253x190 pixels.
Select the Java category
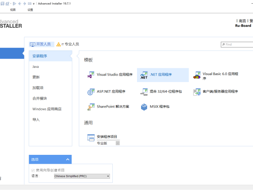(x=51, y=67)
